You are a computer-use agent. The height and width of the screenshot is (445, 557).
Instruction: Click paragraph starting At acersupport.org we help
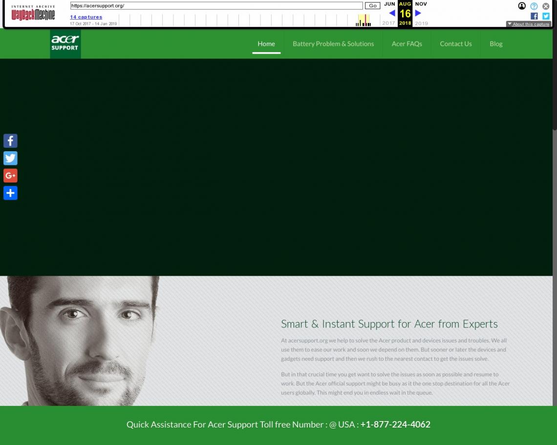[394, 349]
